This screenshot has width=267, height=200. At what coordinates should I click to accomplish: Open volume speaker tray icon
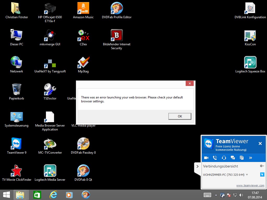[x=241, y=195]
